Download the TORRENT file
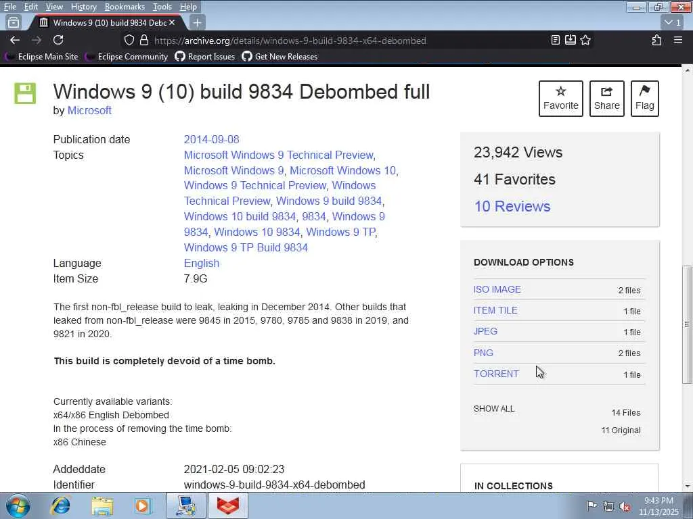The width and height of the screenshot is (693, 519). (x=496, y=374)
